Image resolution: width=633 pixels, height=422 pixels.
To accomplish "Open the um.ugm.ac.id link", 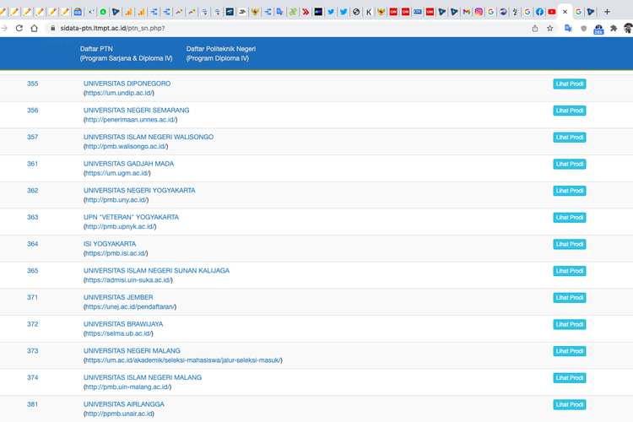I will point(116,173).
